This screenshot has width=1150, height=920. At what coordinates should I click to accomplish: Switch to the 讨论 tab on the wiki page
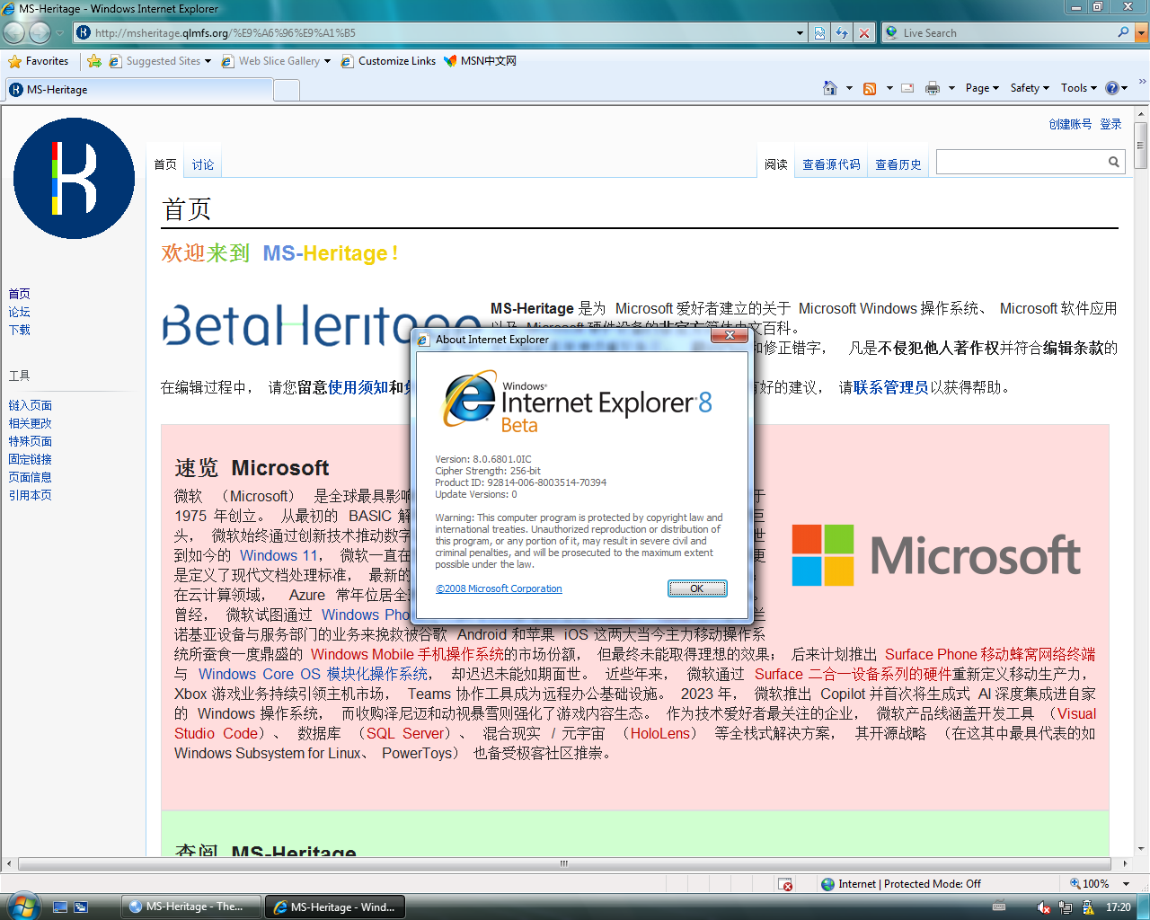[203, 164]
